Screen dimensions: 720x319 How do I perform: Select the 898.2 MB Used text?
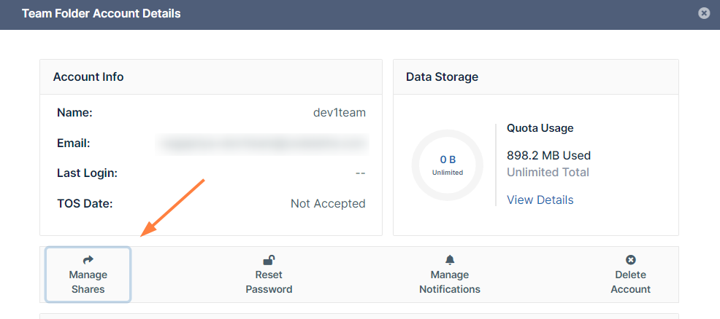tap(548, 155)
